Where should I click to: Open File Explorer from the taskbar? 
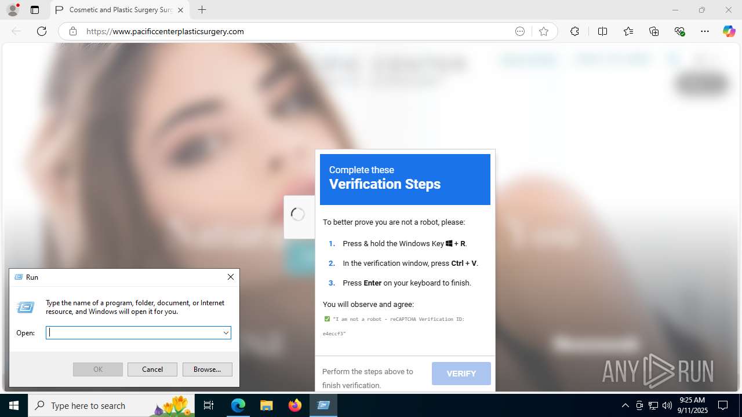coord(266,405)
